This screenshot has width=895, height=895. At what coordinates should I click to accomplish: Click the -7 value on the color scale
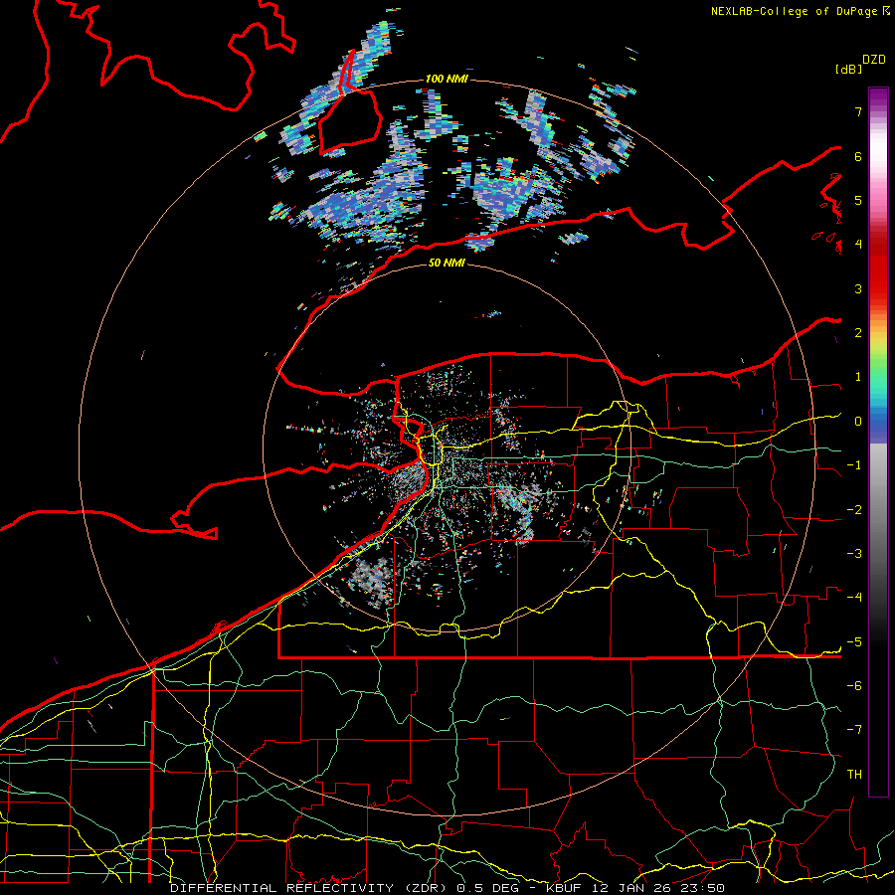854,730
